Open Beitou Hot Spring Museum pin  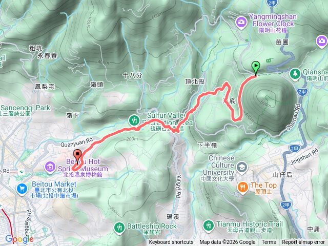50,167
